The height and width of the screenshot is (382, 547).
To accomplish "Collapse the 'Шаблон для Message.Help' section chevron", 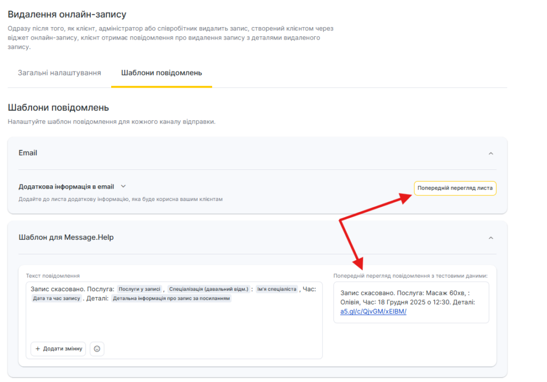I will [x=491, y=238].
